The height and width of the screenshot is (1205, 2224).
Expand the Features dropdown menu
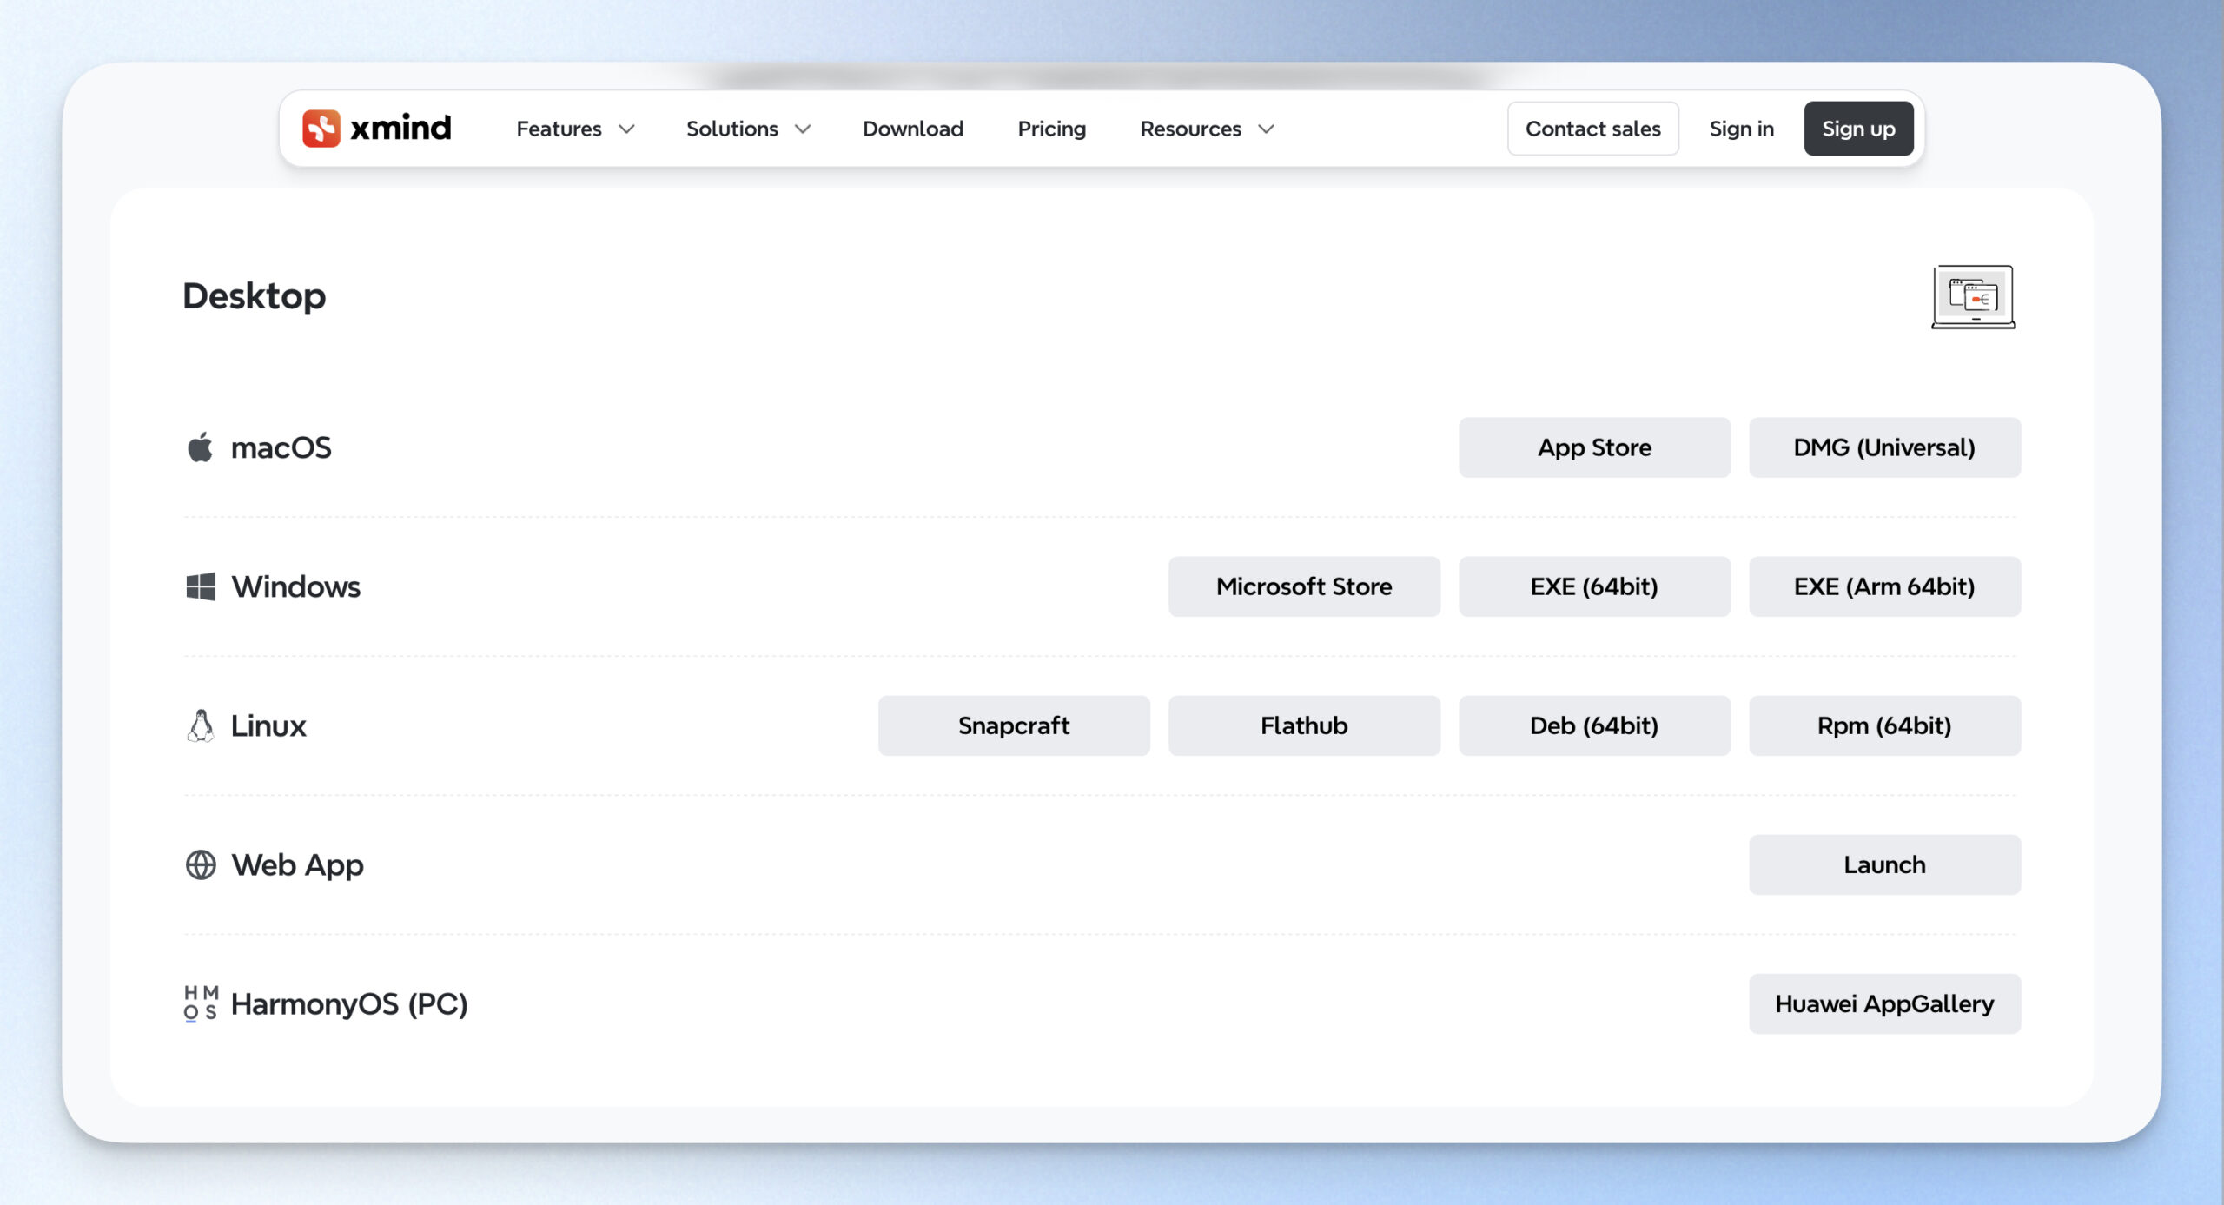click(x=575, y=129)
